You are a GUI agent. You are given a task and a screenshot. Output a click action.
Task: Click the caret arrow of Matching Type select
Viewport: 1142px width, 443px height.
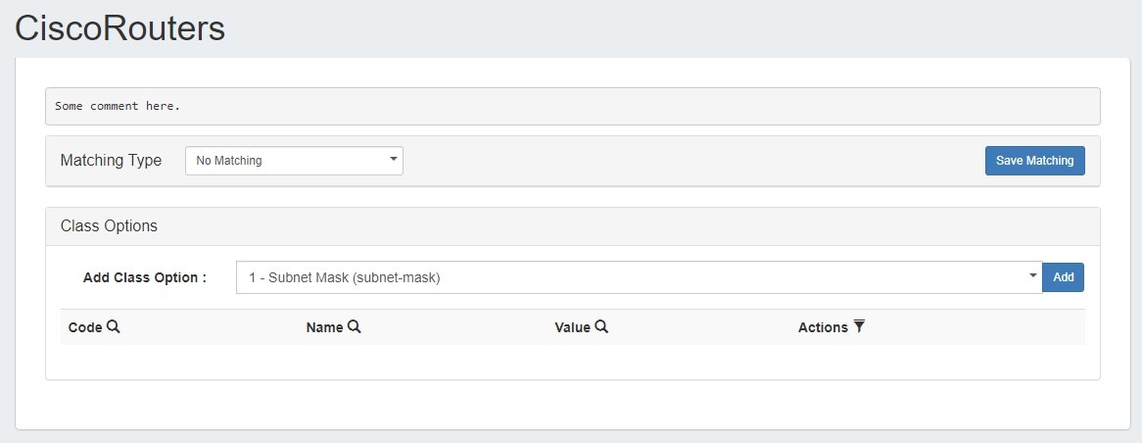(x=393, y=160)
